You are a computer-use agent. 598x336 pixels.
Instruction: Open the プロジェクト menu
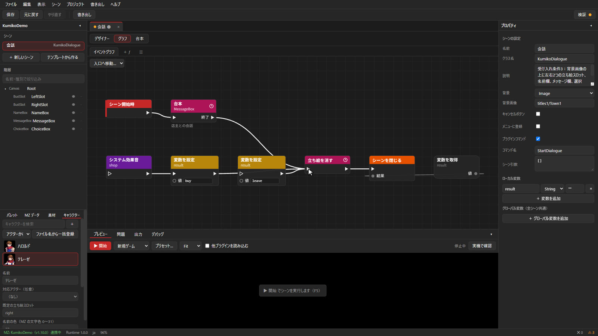point(75,4)
